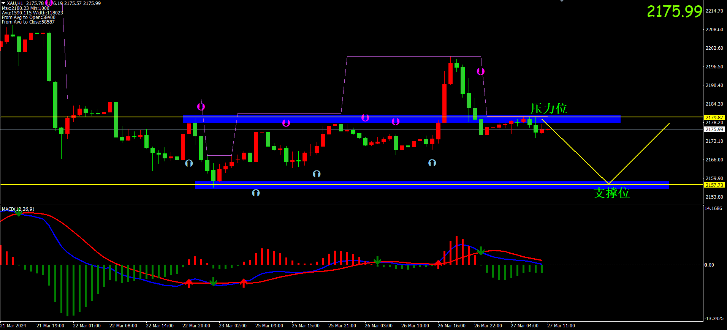
Task: Click the magenta arrow at the top of the chart beside the Max/Min text
Action: (x=49, y=3)
